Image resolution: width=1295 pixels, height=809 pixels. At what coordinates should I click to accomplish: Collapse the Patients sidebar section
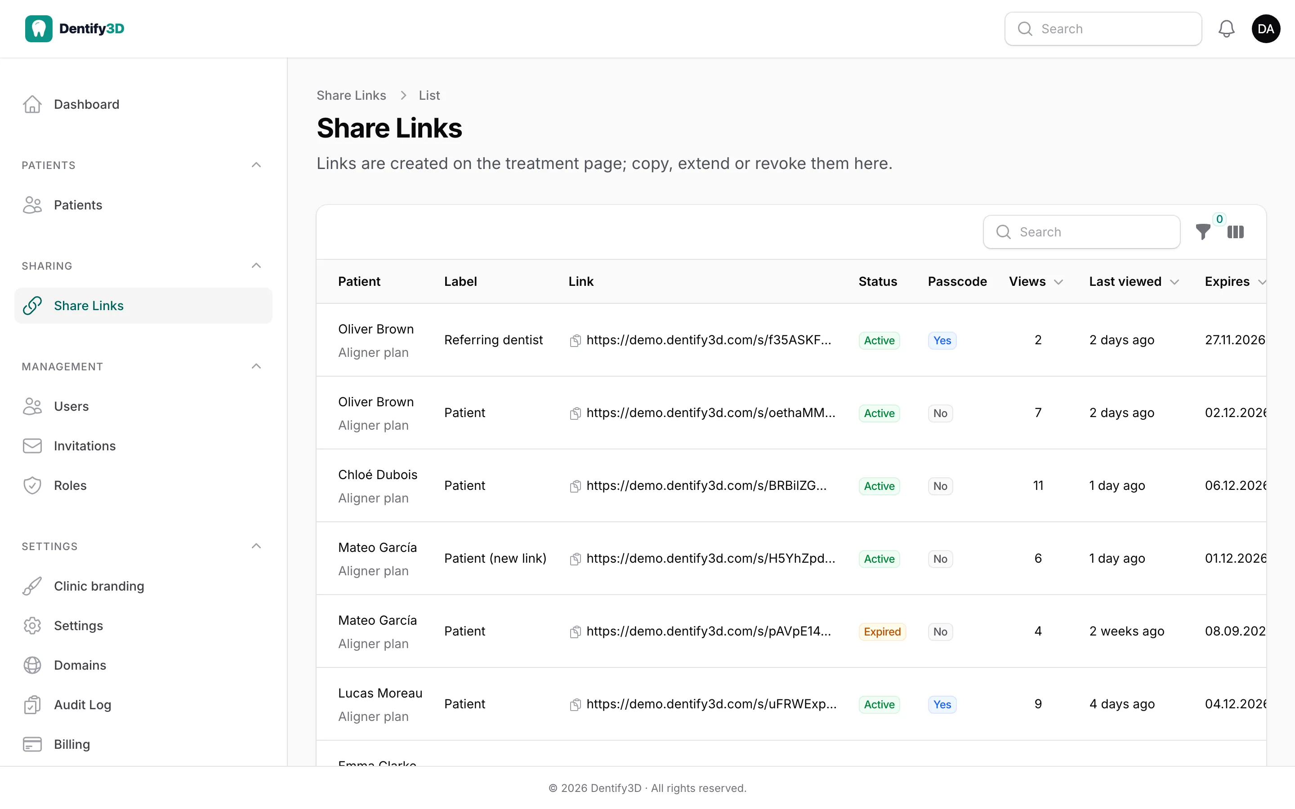click(x=256, y=165)
